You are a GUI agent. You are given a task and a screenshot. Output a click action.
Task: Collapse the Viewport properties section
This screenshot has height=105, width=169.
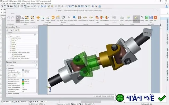[x=7, y=68]
